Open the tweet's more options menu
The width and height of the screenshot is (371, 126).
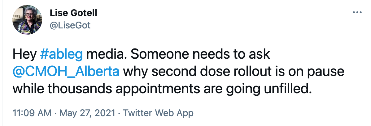357,13
